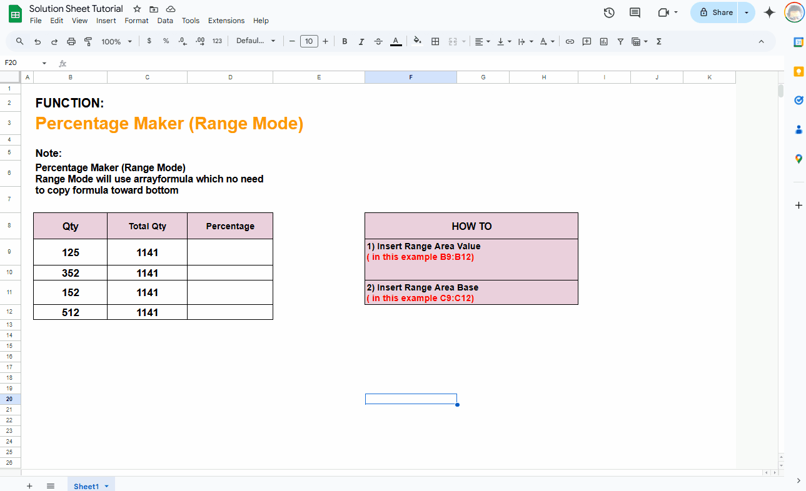Open the font family dropdown
This screenshot has width=806, height=491.
point(256,41)
